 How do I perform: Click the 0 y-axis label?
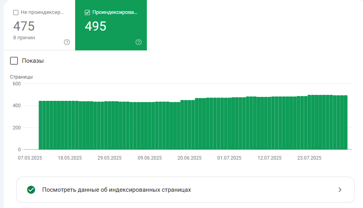(x=20, y=150)
